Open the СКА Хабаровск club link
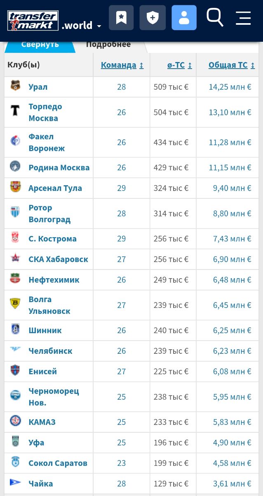 [x=58, y=259]
